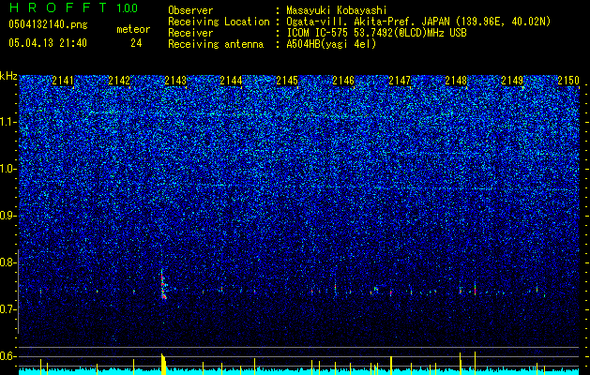Image resolution: width=590 pixels, height=375 pixels.
Task: Click the 2145 time marker
Action: pos(287,80)
